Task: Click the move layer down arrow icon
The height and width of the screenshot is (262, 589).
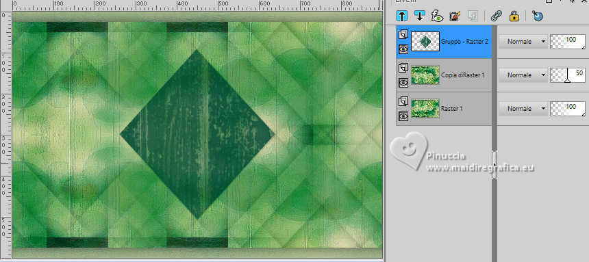Action: click(x=419, y=16)
